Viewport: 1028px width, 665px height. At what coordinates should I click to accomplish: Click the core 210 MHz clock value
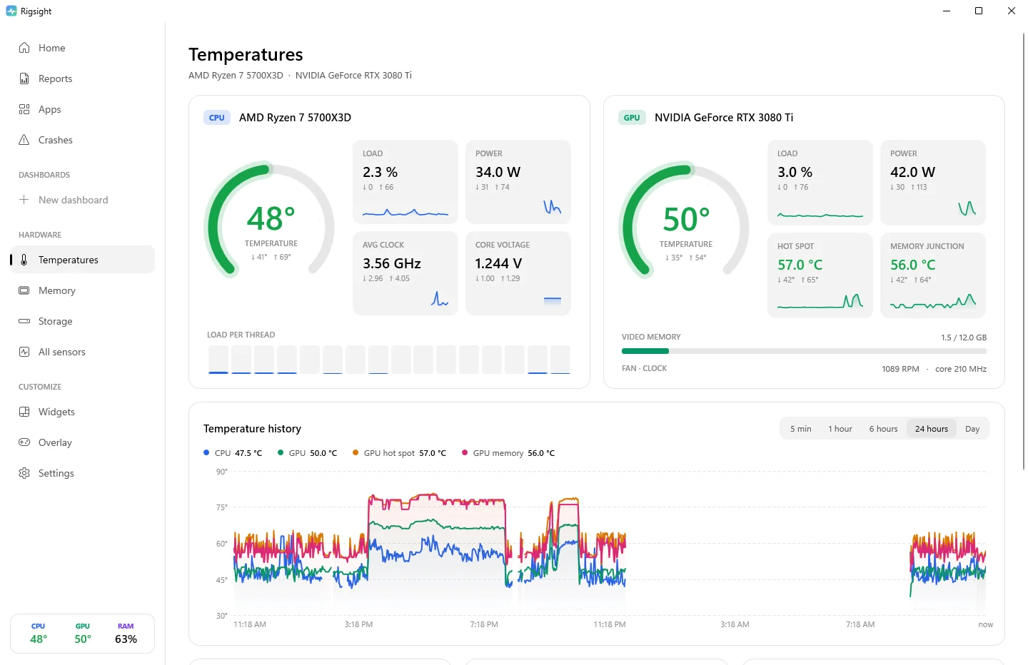[961, 369]
